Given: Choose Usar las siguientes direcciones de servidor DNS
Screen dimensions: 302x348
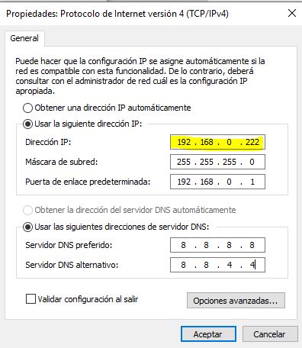Looking at the screenshot, I should click(x=27, y=227).
